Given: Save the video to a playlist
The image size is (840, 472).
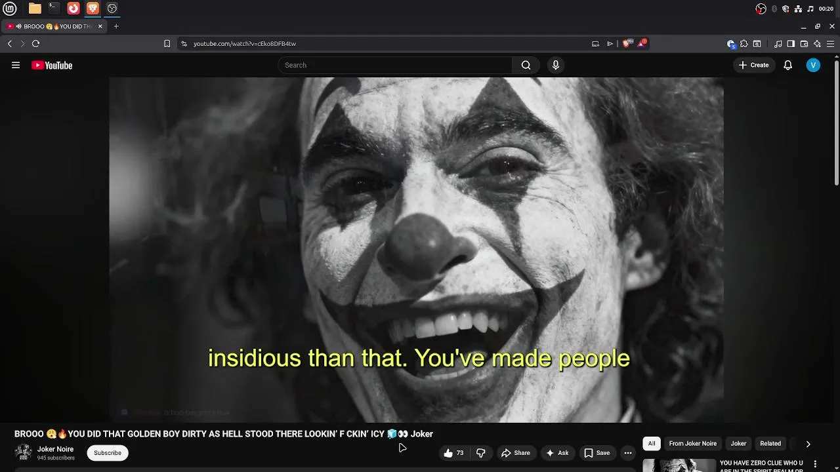Looking at the screenshot, I should (x=597, y=453).
